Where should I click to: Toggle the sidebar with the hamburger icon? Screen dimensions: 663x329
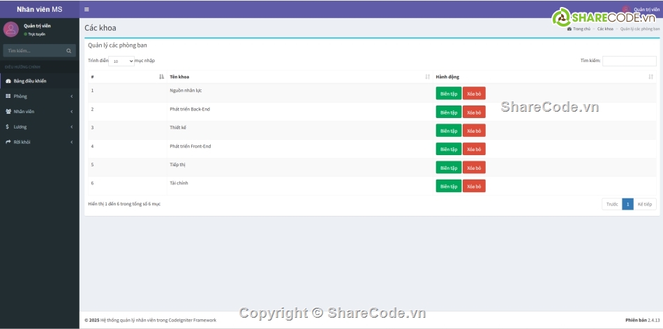[87, 9]
